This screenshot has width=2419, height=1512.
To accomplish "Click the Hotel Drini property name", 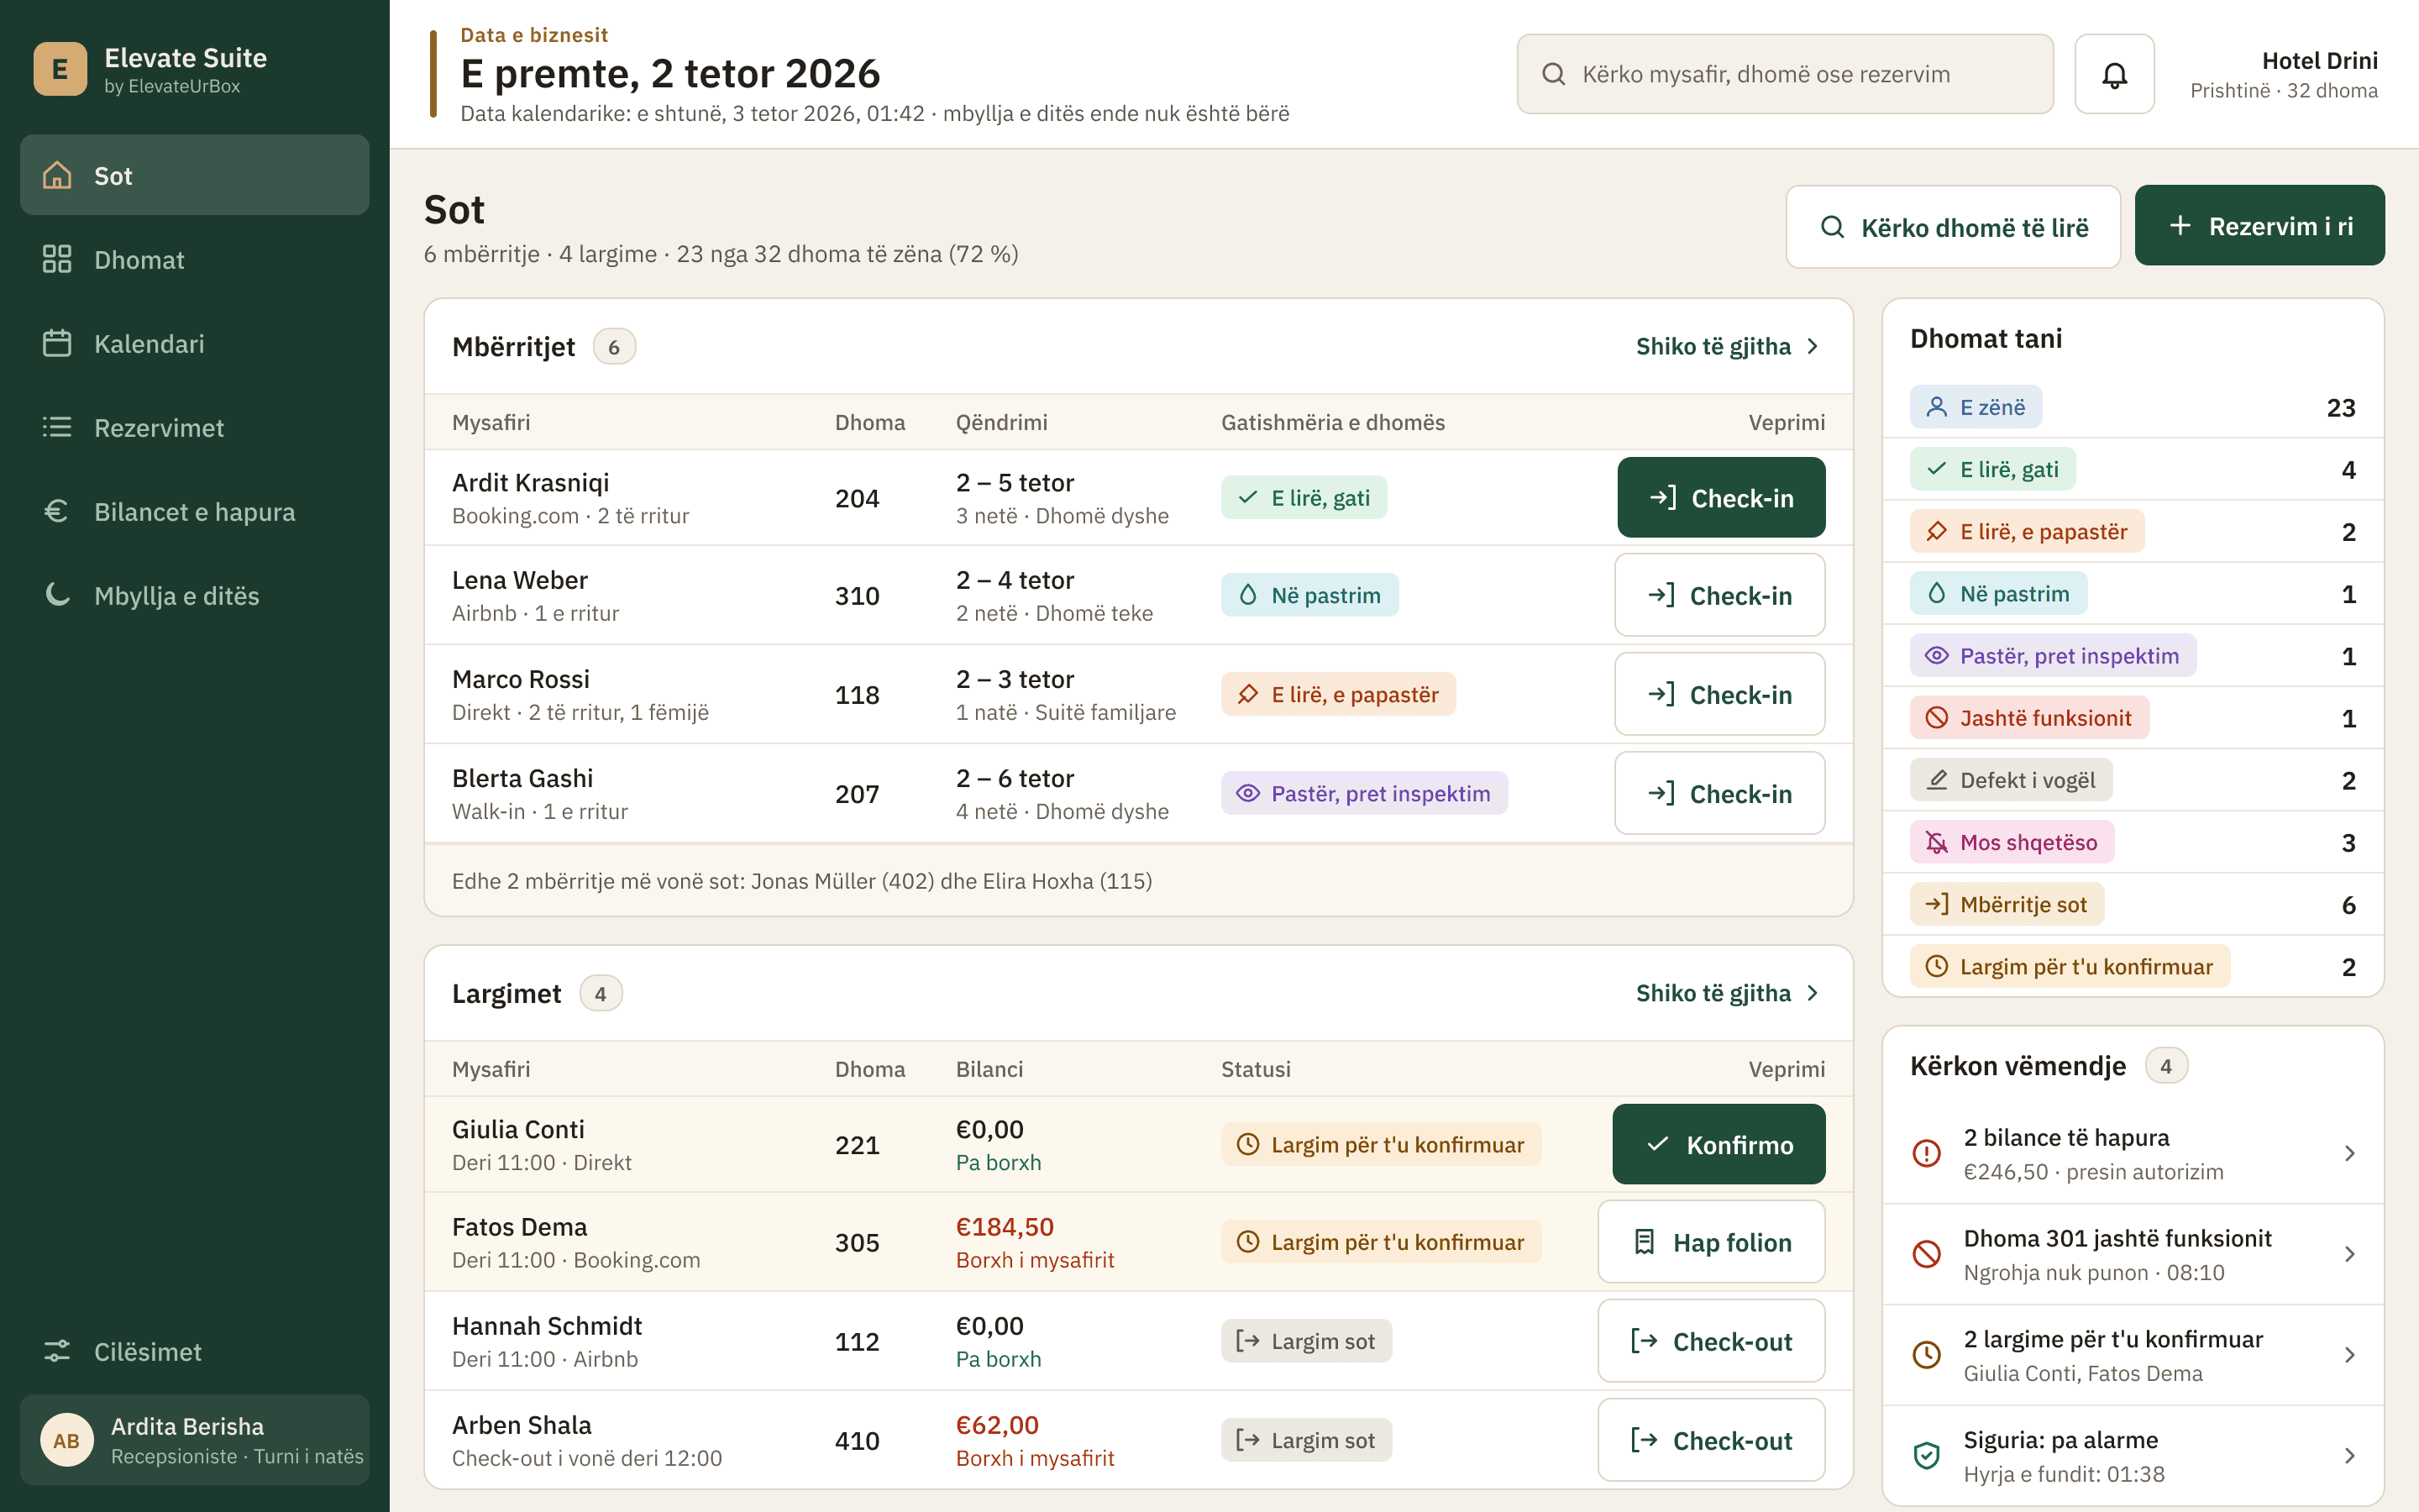I will coord(2319,61).
